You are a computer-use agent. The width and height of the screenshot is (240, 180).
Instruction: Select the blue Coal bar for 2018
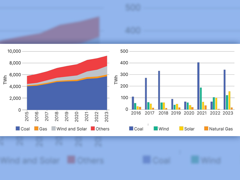[159, 90]
